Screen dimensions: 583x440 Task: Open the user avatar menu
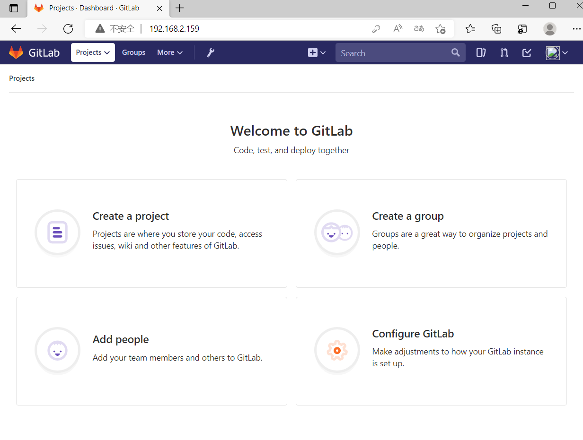coord(556,52)
